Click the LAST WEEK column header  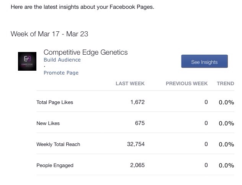[x=130, y=84]
